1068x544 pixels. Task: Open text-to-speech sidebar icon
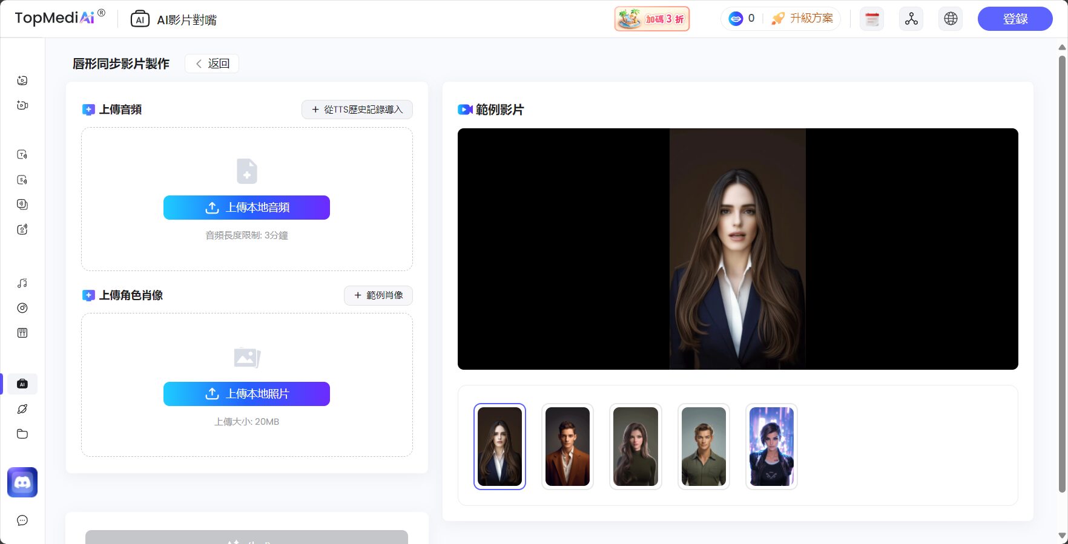pos(22,155)
